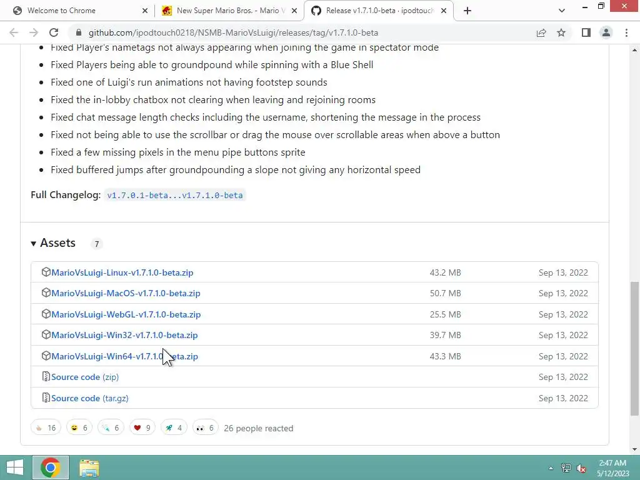Click the 26 people reacted text

259,428
